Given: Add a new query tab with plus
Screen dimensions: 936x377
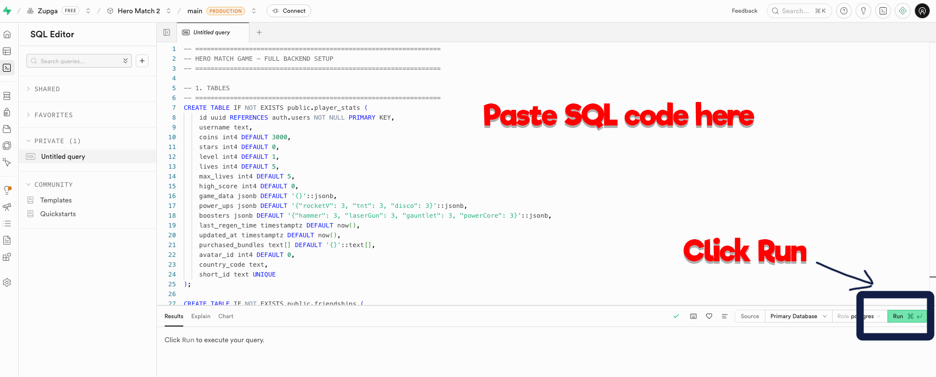Looking at the screenshot, I should click(x=259, y=32).
